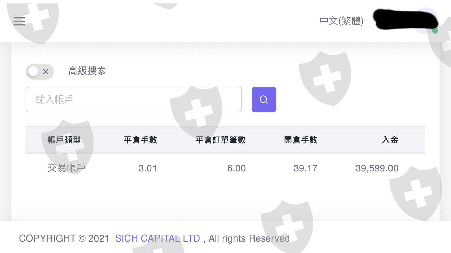Open the 中文(繁體) language selector
Image resolution: width=451 pixels, height=253 pixels.
click(x=341, y=21)
